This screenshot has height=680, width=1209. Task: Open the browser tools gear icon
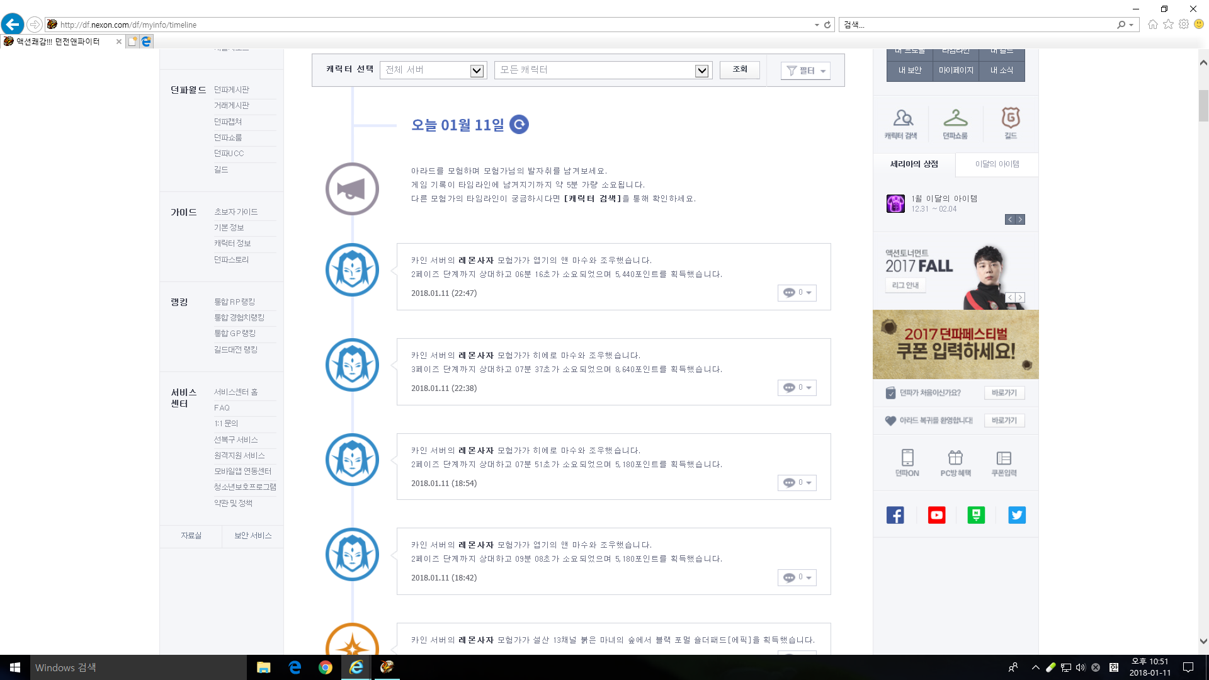[1184, 25]
